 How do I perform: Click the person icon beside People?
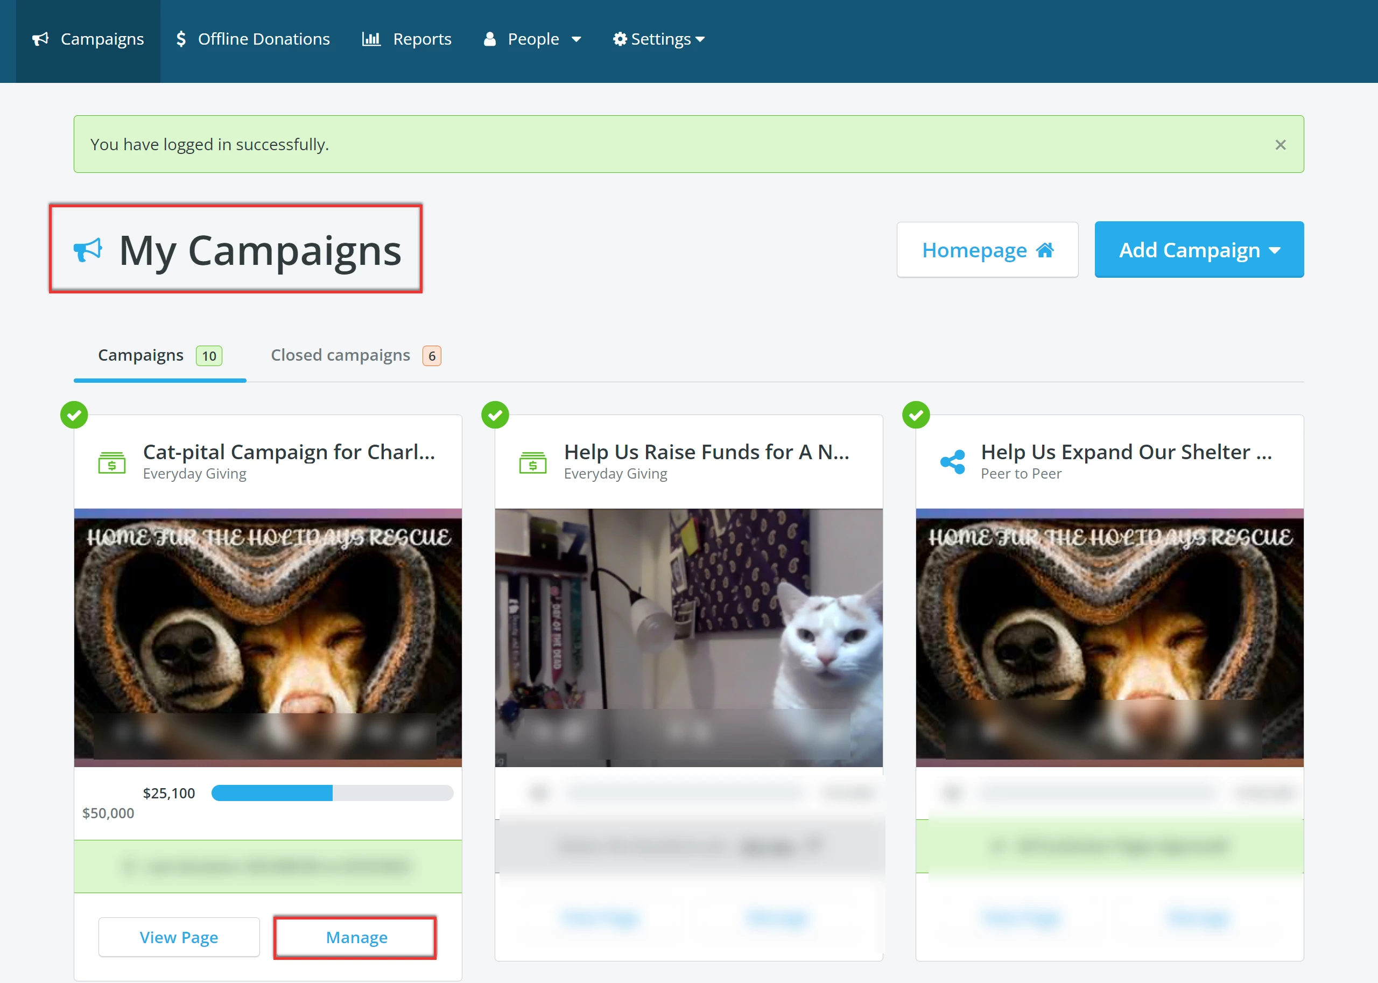490,39
